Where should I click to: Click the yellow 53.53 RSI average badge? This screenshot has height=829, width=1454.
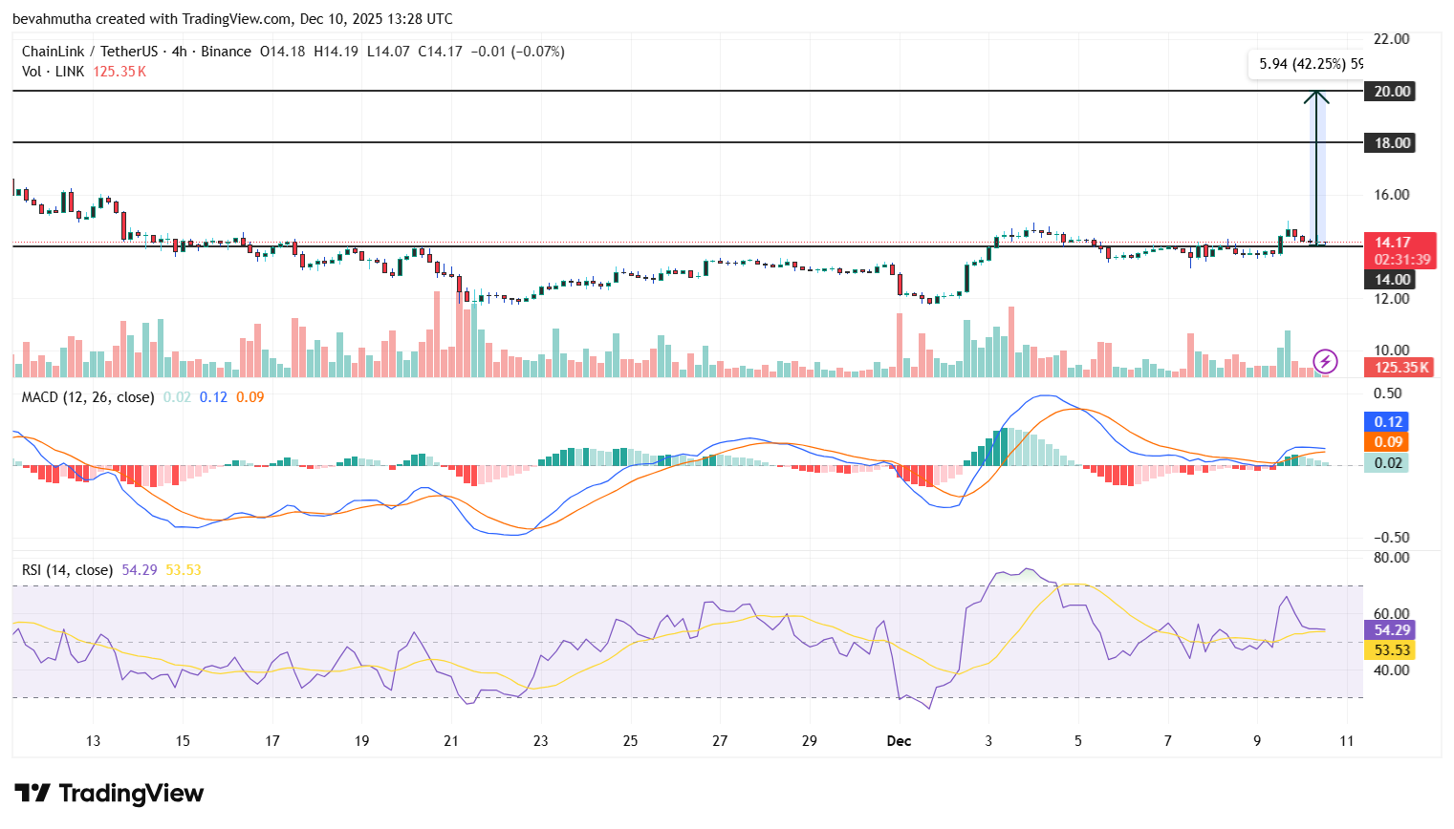(x=1389, y=649)
